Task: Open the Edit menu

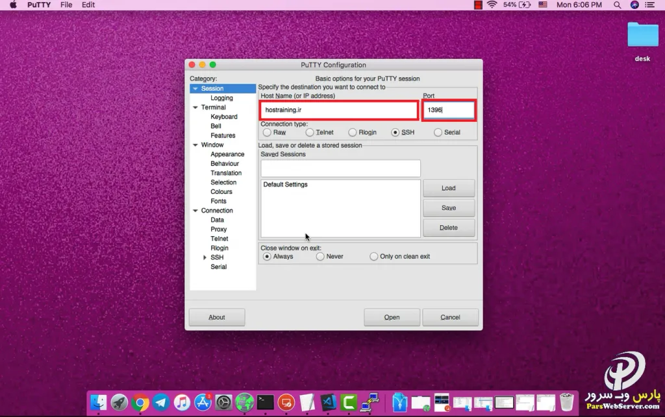Action: (x=88, y=5)
